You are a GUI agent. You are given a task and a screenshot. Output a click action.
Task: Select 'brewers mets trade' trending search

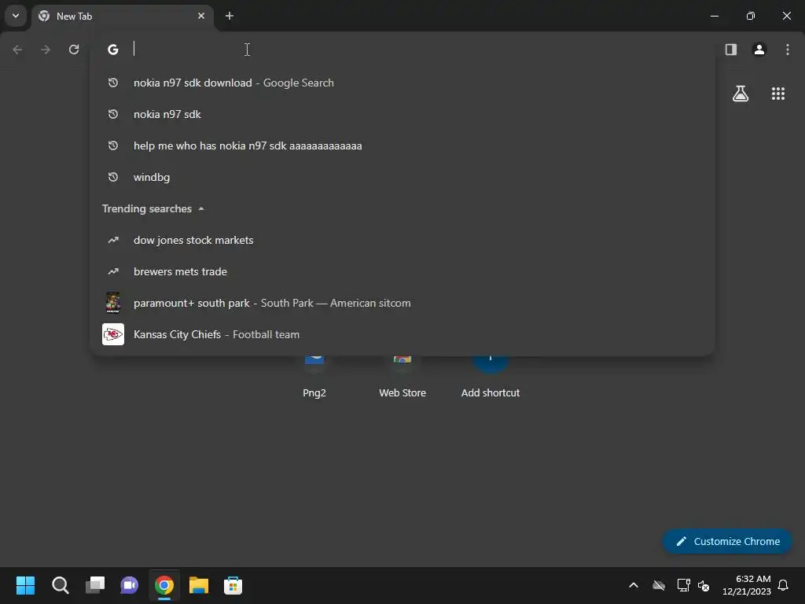(x=402, y=271)
